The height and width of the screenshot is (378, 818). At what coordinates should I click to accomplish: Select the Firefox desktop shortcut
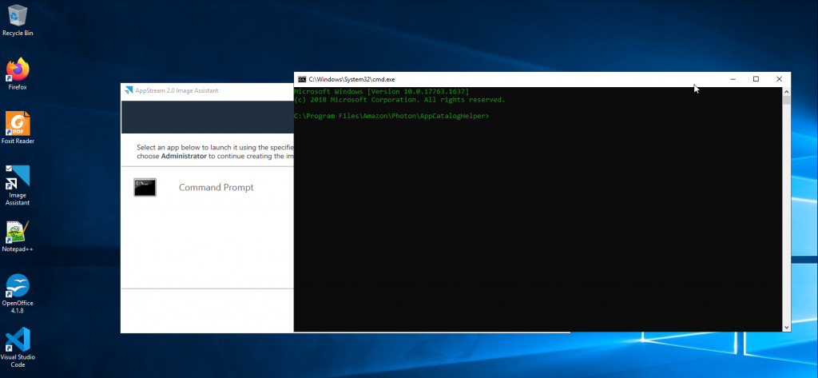coord(18,74)
